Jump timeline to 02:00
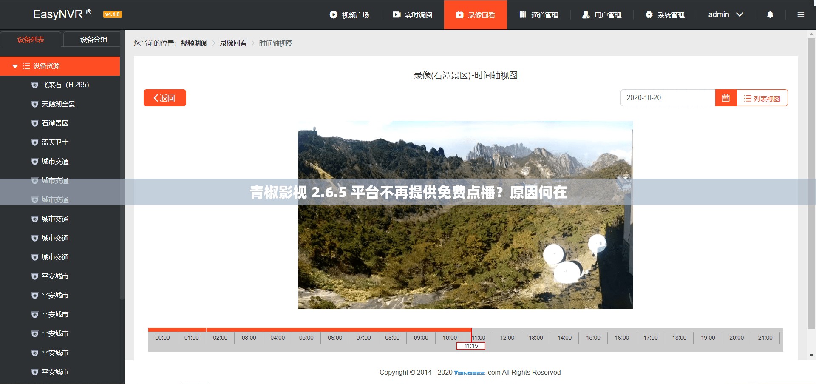The height and width of the screenshot is (384, 816). tap(220, 338)
